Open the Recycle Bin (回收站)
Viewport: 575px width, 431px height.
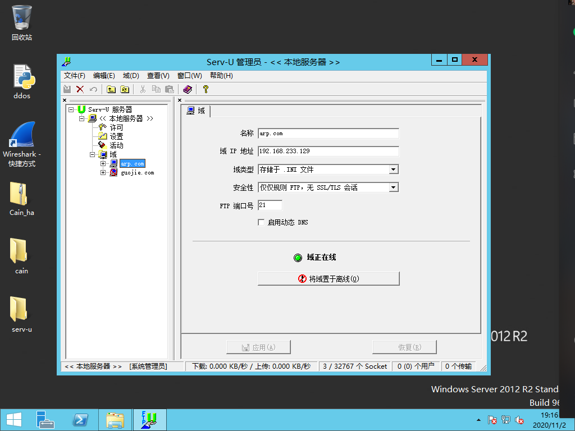pos(22,23)
